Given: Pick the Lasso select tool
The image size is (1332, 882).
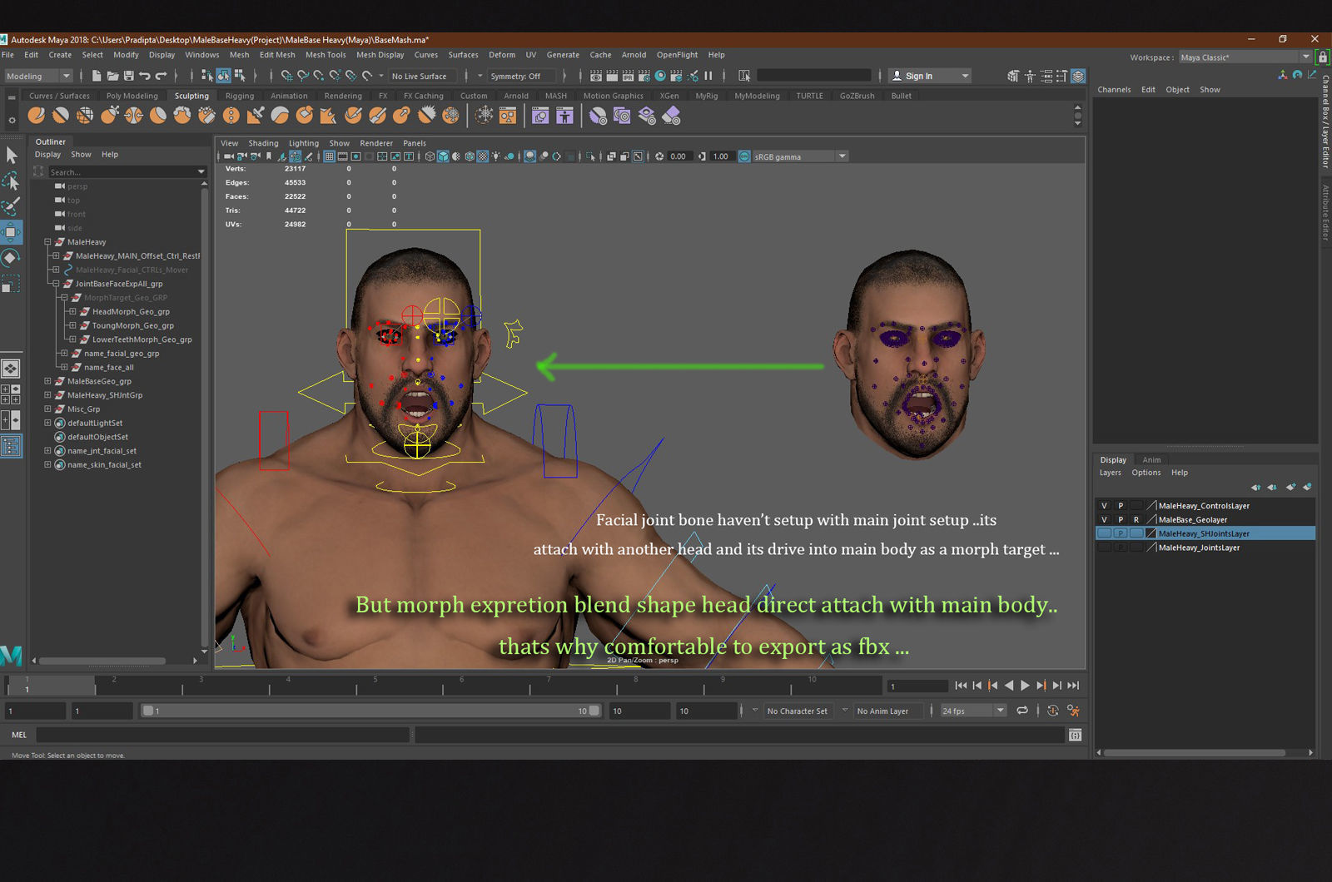Looking at the screenshot, I should [x=11, y=181].
